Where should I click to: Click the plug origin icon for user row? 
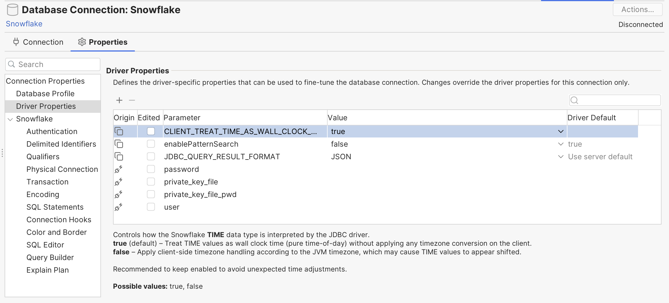[x=118, y=207]
